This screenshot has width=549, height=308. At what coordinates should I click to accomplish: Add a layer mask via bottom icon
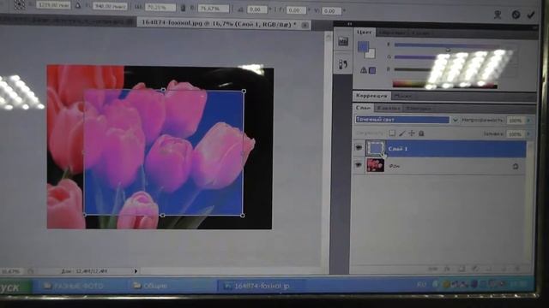point(462,269)
